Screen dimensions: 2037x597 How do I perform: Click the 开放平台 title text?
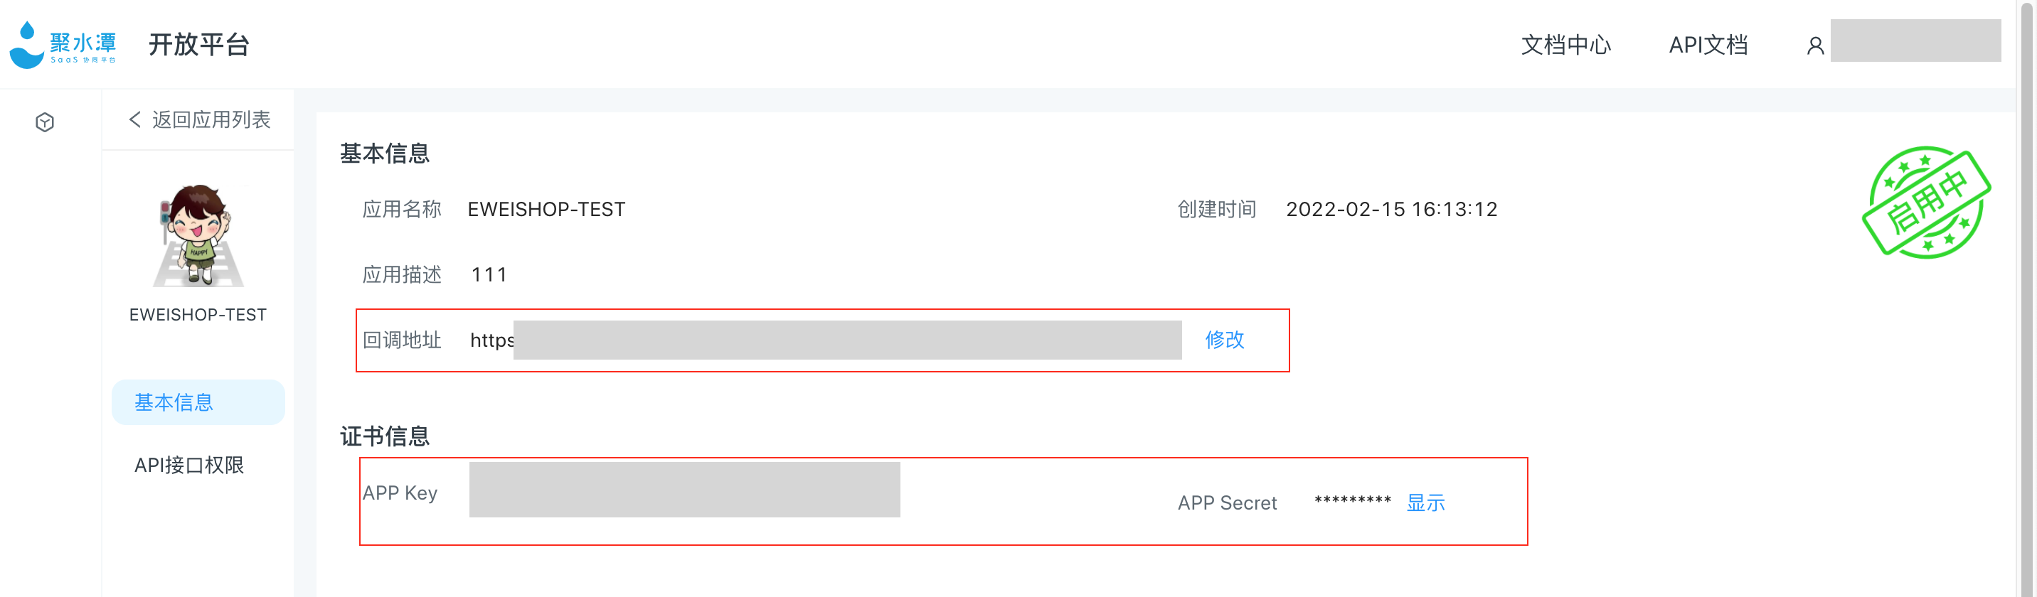pos(199,45)
